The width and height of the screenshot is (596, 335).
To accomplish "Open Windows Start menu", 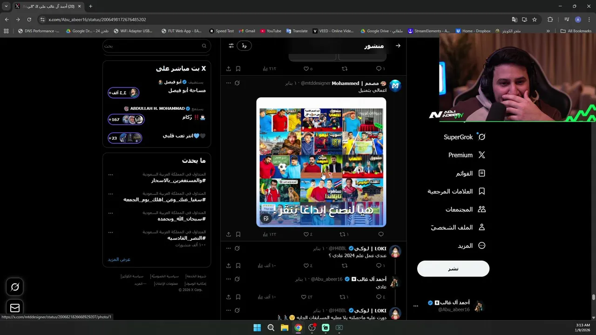I will click(x=257, y=328).
